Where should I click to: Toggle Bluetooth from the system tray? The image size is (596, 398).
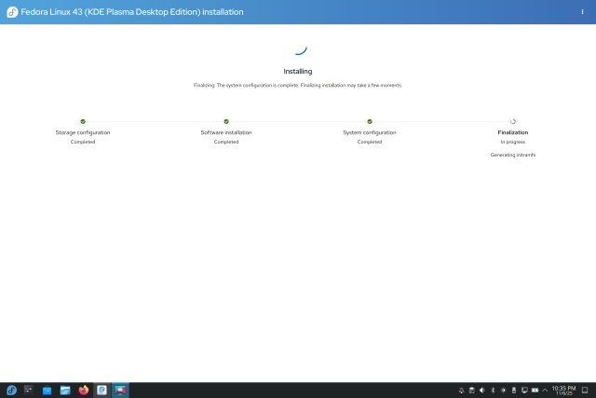click(x=493, y=390)
